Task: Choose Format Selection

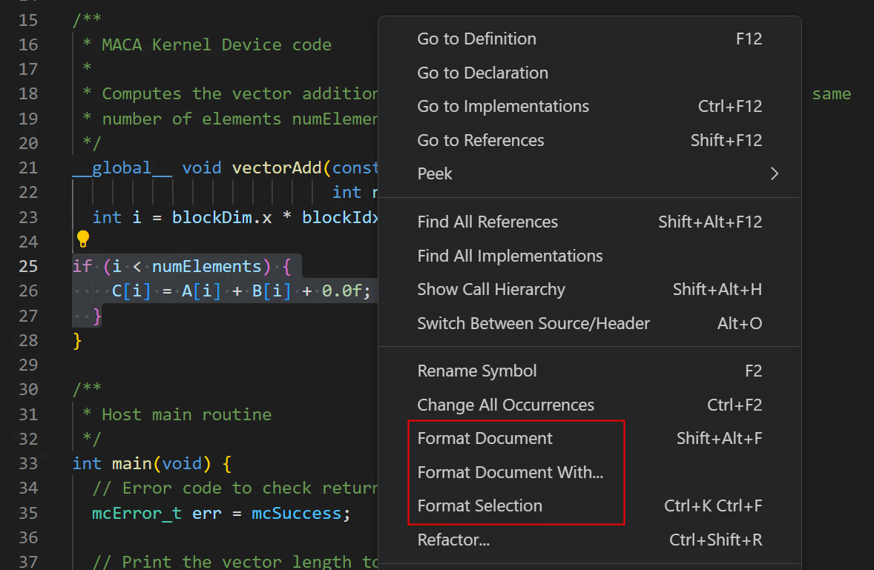Action: pyautogui.click(x=479, y=506)
